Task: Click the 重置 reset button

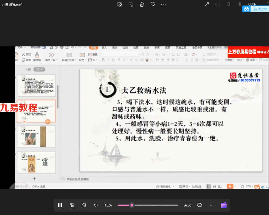Action: click(93, 54)
